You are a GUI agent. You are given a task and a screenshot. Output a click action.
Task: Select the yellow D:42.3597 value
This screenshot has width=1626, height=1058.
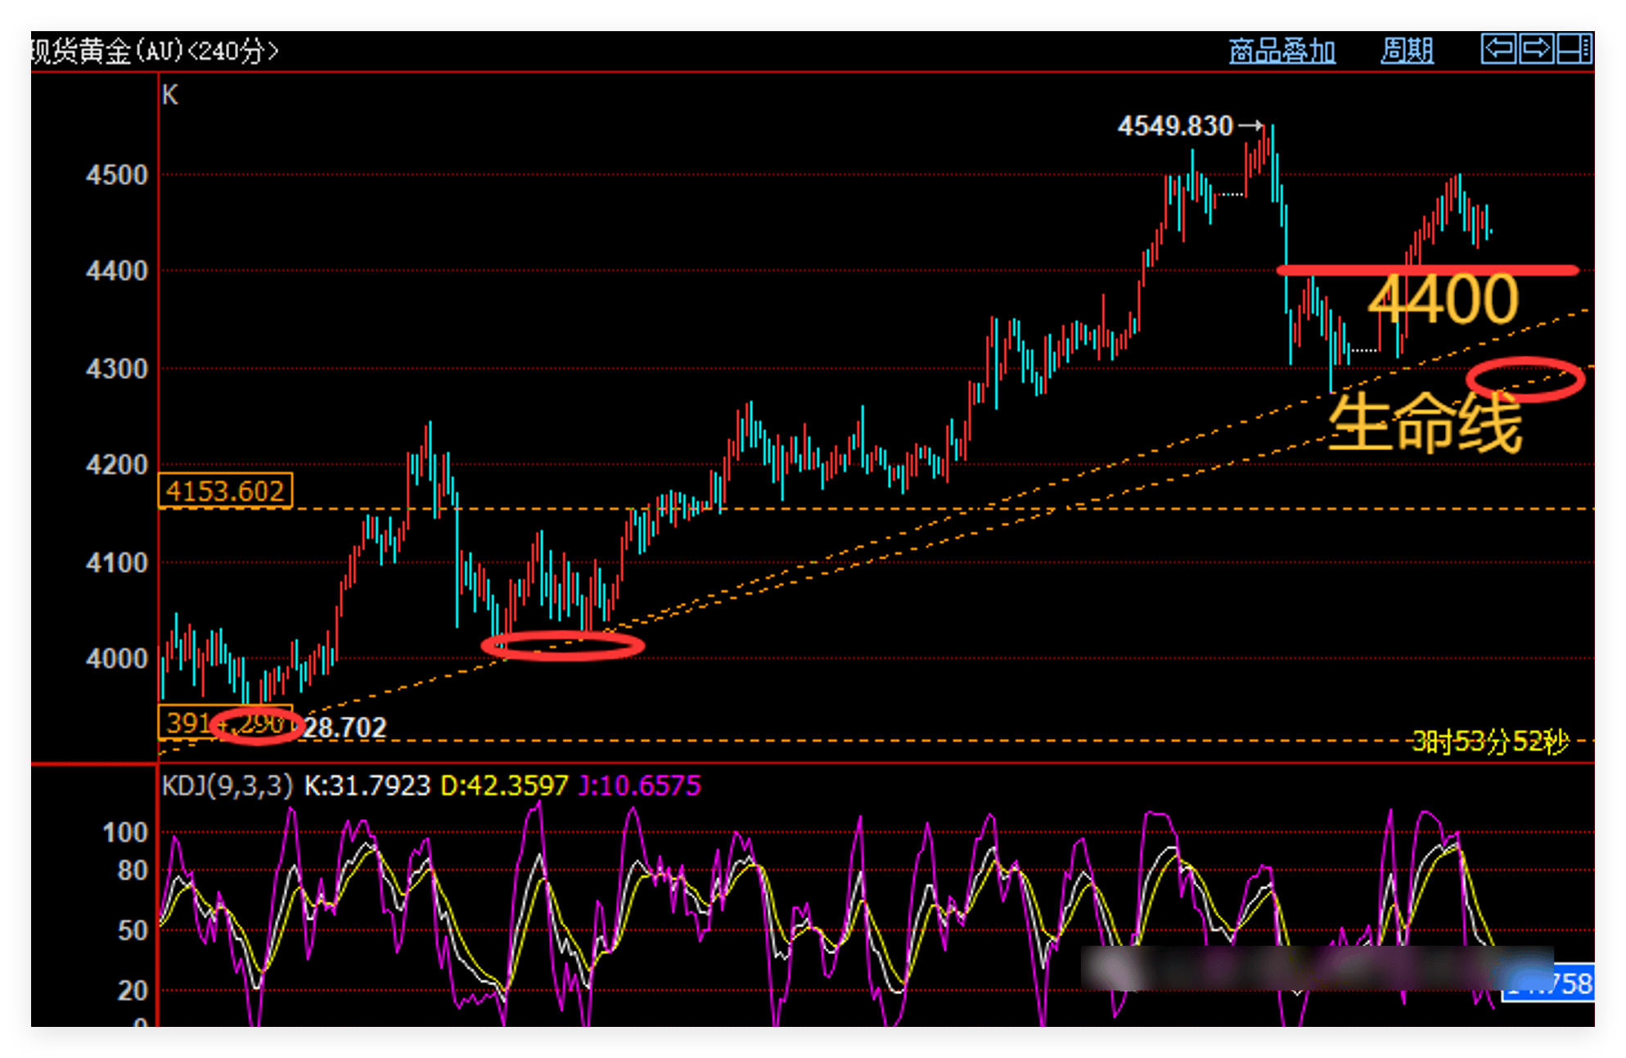(504, 786)
